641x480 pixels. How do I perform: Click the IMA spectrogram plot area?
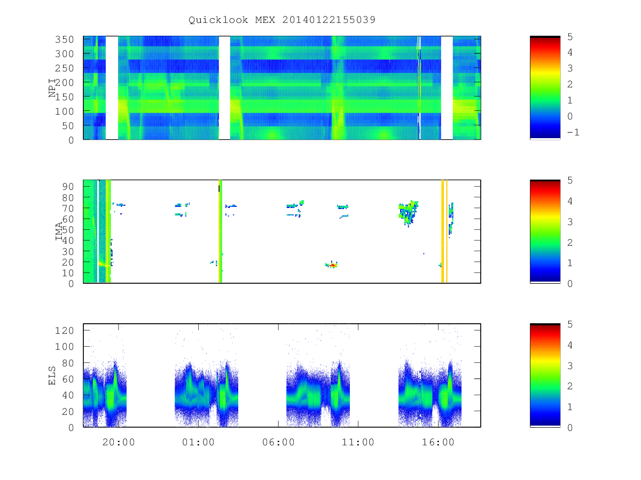point(282,231)
